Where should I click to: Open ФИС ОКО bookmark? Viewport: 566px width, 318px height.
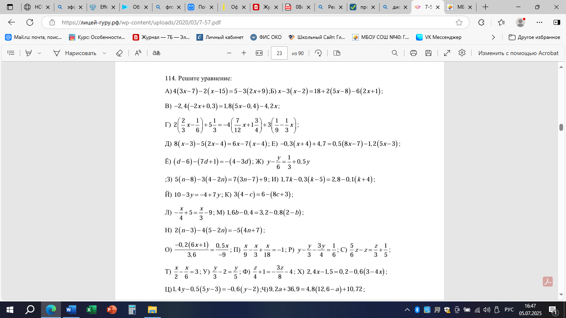click(x=266, y=37)
